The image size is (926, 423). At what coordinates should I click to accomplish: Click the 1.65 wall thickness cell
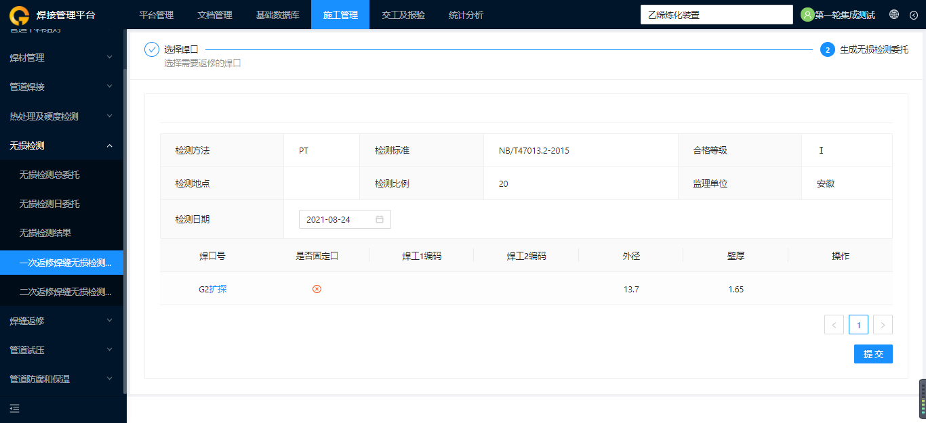(736, 289)
